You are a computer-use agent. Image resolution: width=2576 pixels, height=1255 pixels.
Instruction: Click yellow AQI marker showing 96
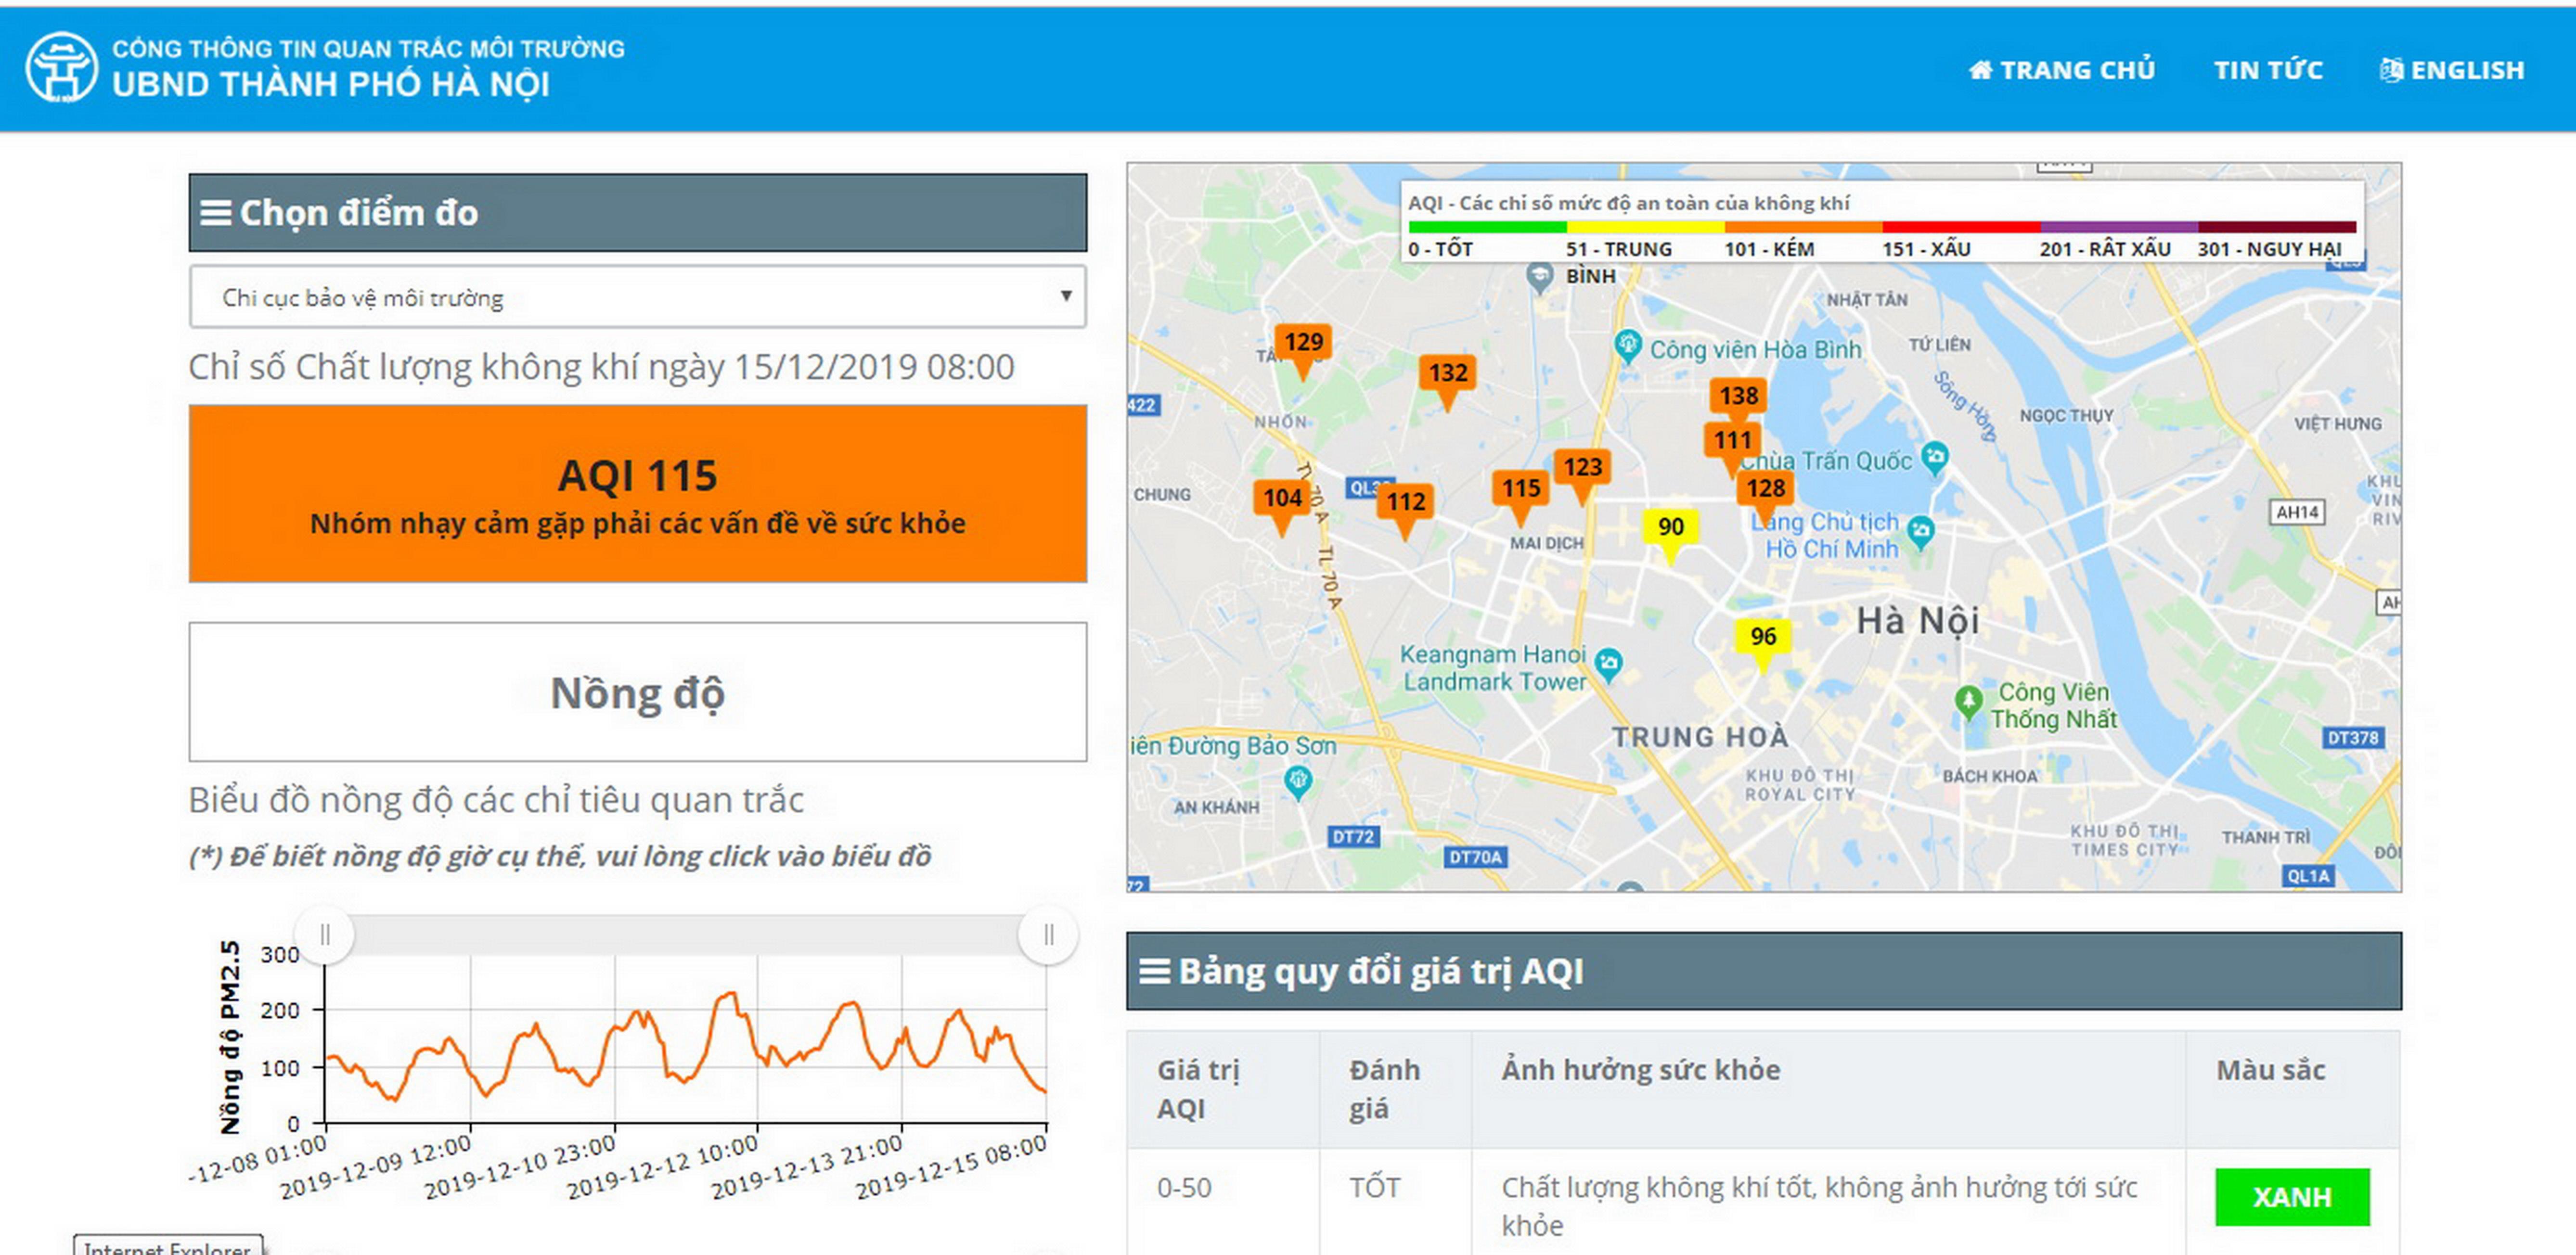1762,636
